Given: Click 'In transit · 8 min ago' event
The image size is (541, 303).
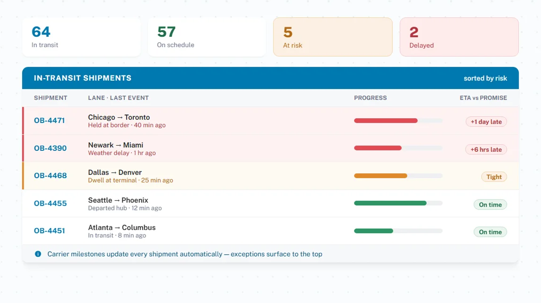Looking at the screenshot, I should pos(117,235).
